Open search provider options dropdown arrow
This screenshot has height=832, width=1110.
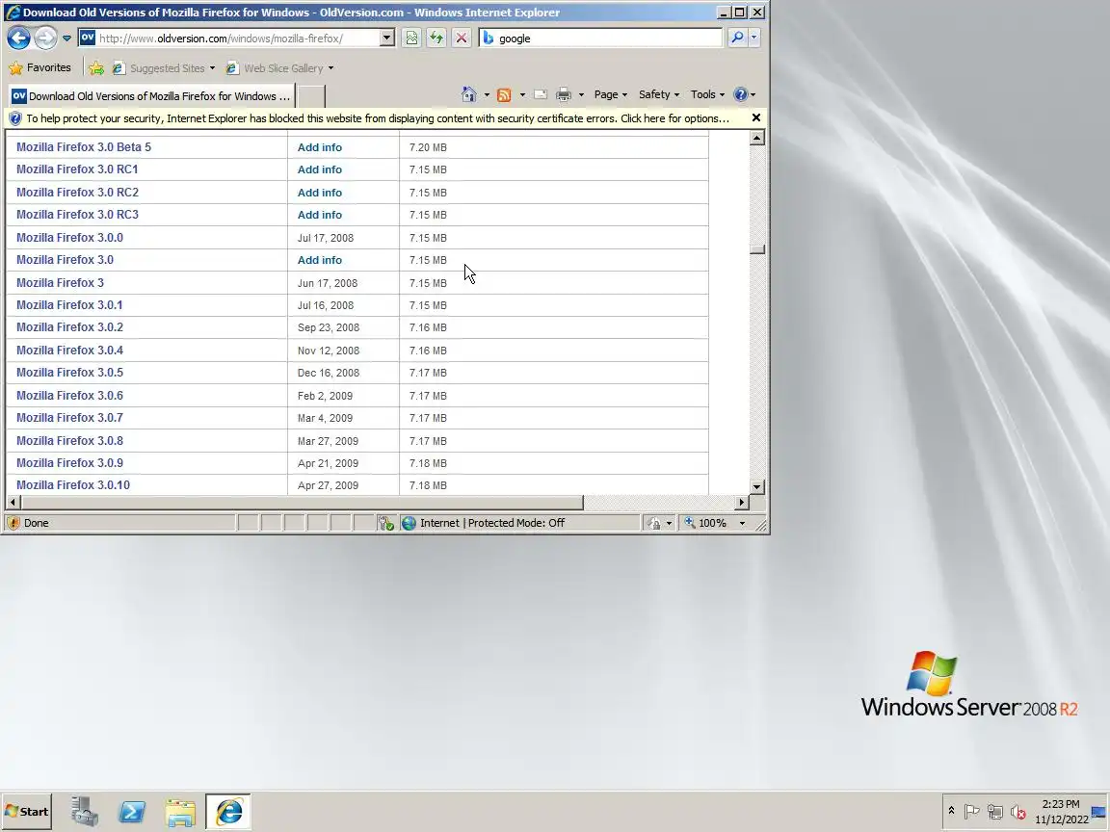[x=753, y=38]
